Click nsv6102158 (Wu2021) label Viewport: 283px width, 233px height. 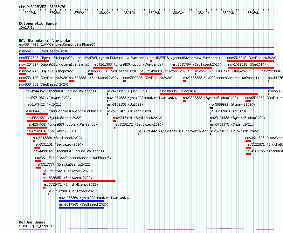pos(125,104)
